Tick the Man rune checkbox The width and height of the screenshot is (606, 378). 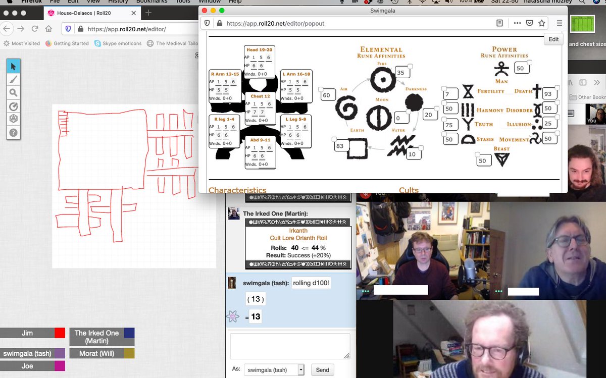coord(529,62)
